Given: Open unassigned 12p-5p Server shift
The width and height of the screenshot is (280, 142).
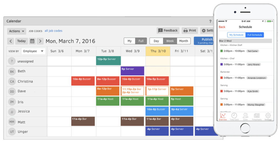Looking at the screenshot, I should pyautogui.click(x=108, y=61).
